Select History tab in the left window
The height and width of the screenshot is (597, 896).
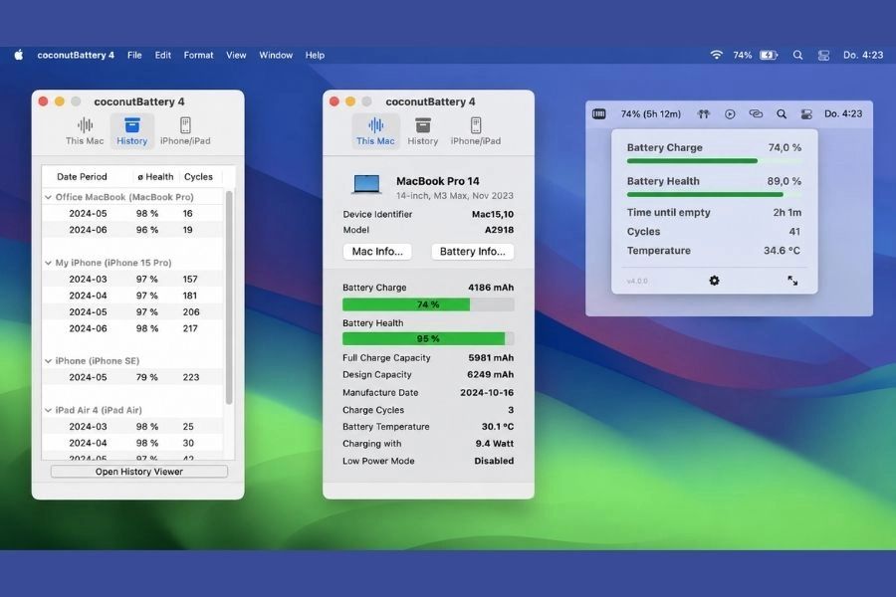coord(132,130)
